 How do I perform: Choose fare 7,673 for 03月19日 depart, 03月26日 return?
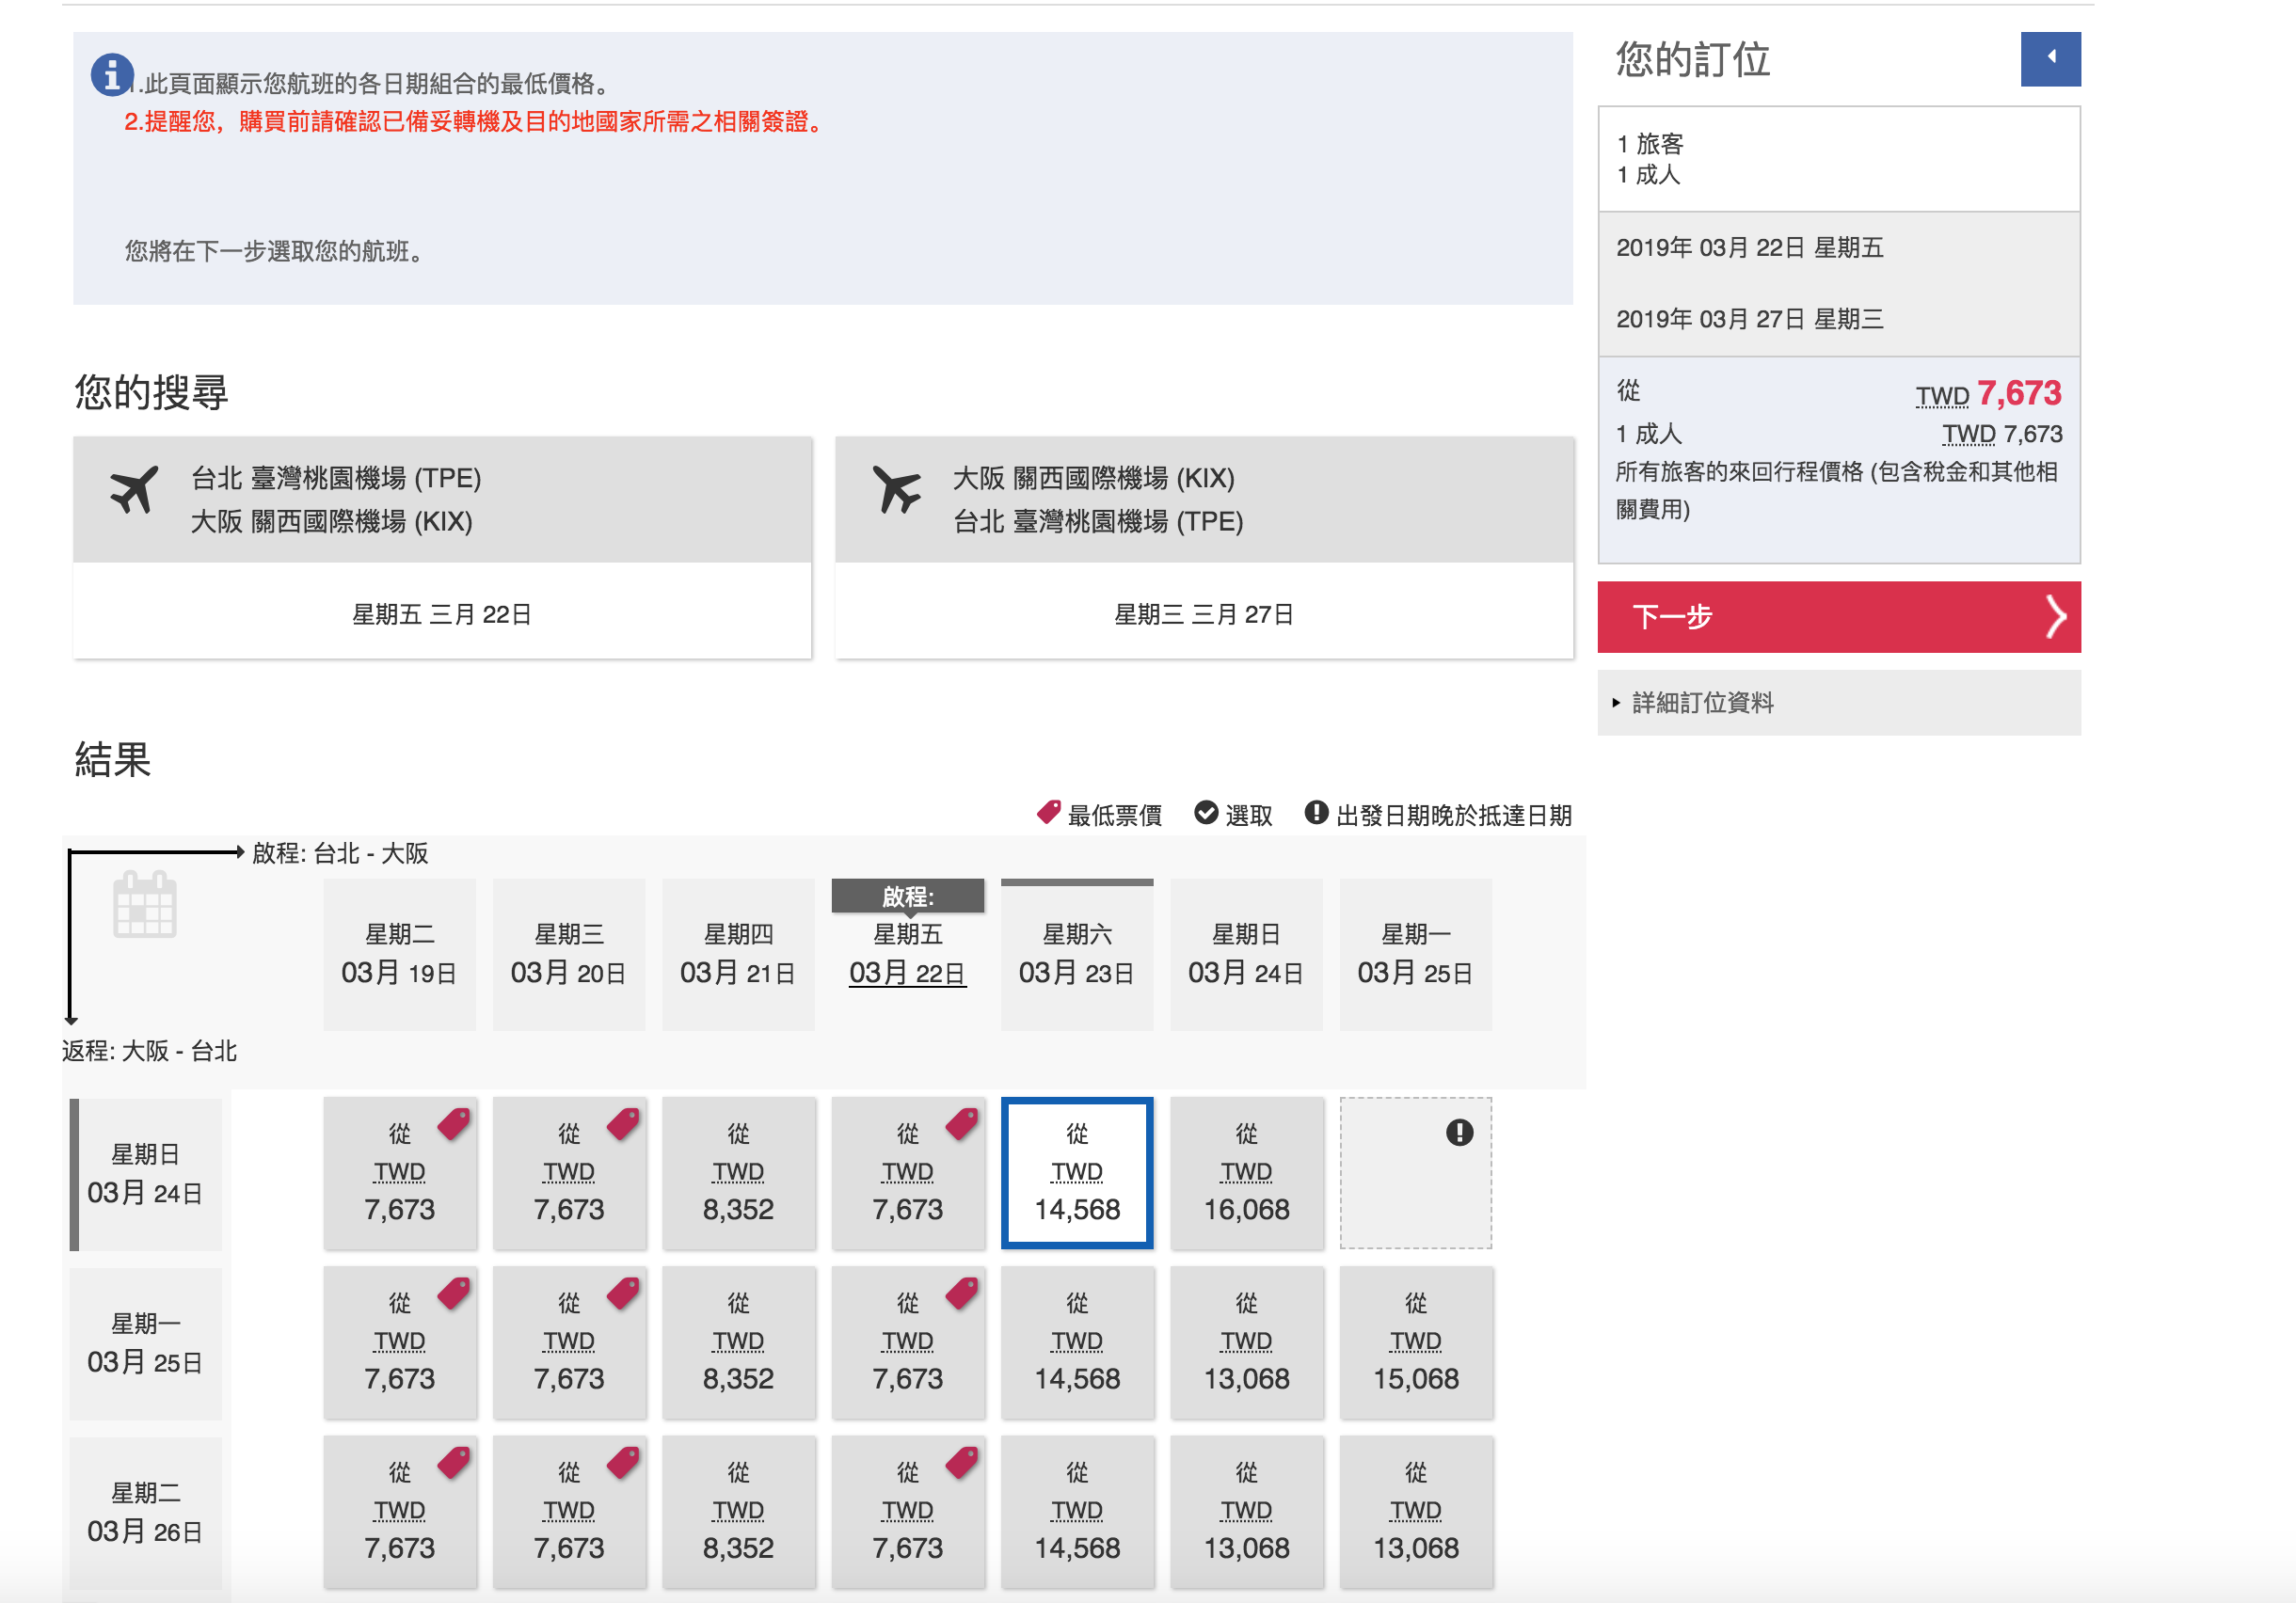(399, 1512)
